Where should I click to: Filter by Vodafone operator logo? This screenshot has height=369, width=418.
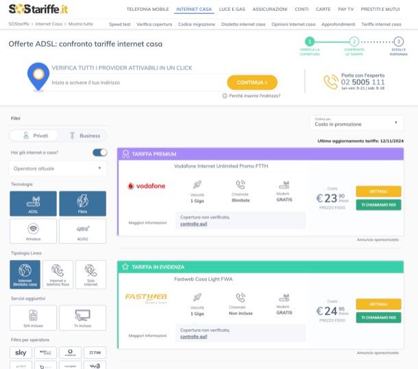coord(70,353)
